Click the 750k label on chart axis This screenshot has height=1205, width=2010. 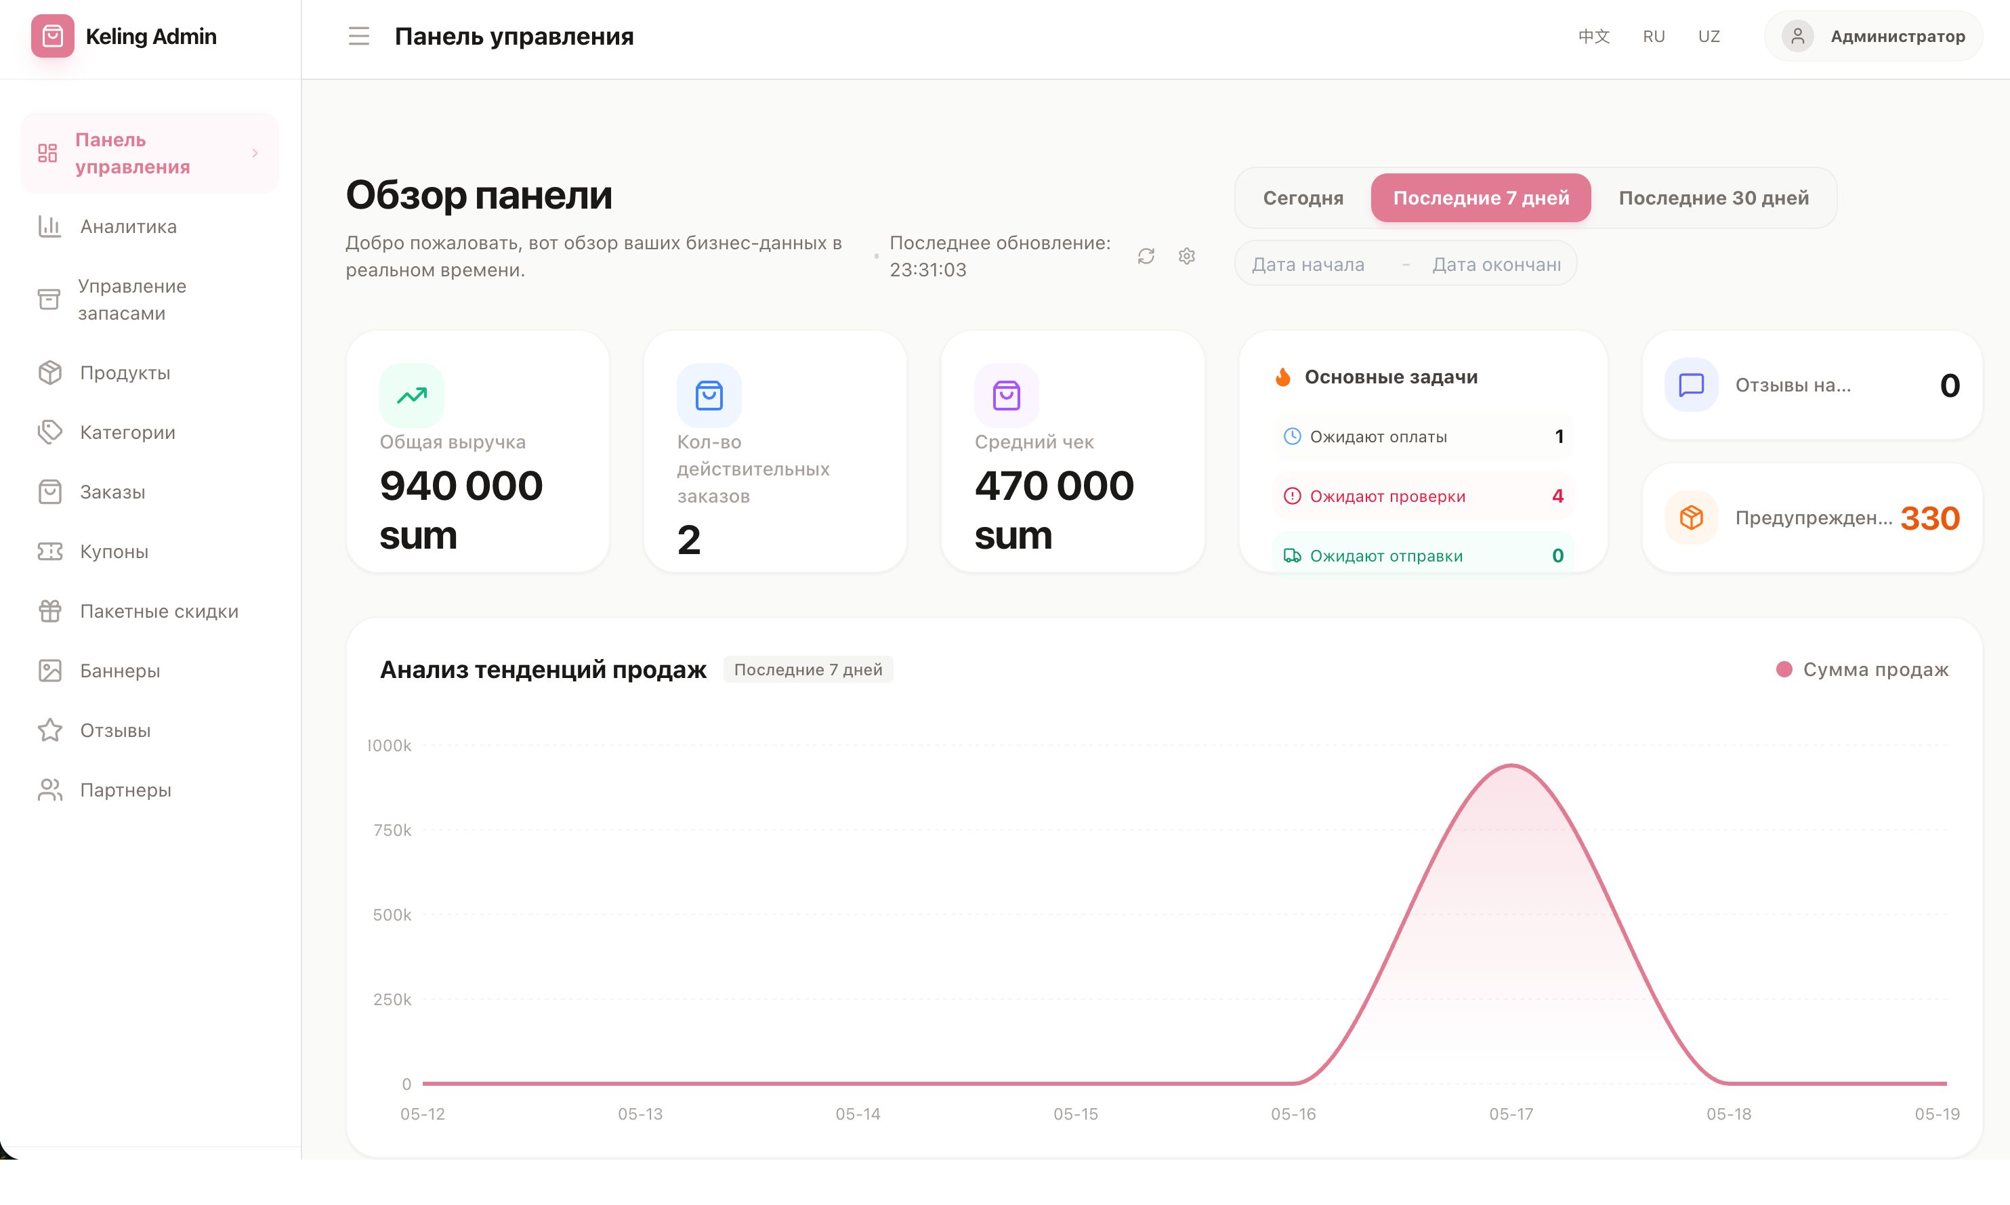pos(392,830)
